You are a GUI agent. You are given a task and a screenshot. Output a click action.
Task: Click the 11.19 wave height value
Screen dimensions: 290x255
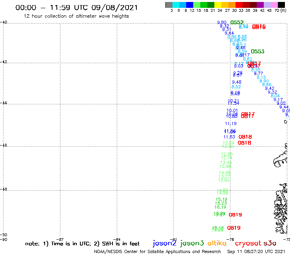point(231,124)
